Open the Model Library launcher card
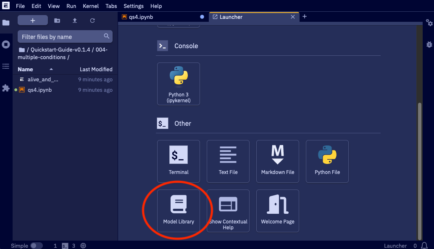Screen dimensions: 434x249 [179, 210]
